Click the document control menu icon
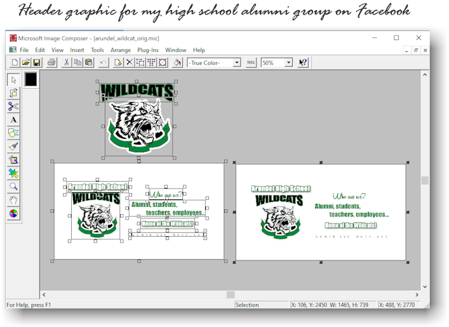 coord(13,50)
